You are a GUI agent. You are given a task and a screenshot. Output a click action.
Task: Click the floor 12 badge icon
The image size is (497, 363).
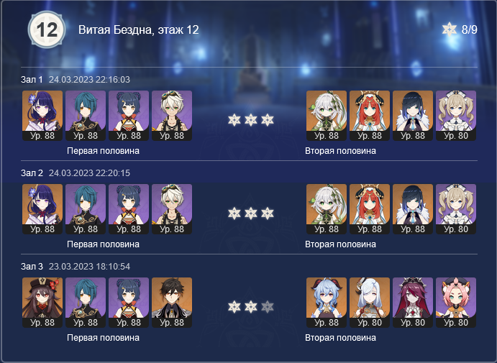[47, 29]
